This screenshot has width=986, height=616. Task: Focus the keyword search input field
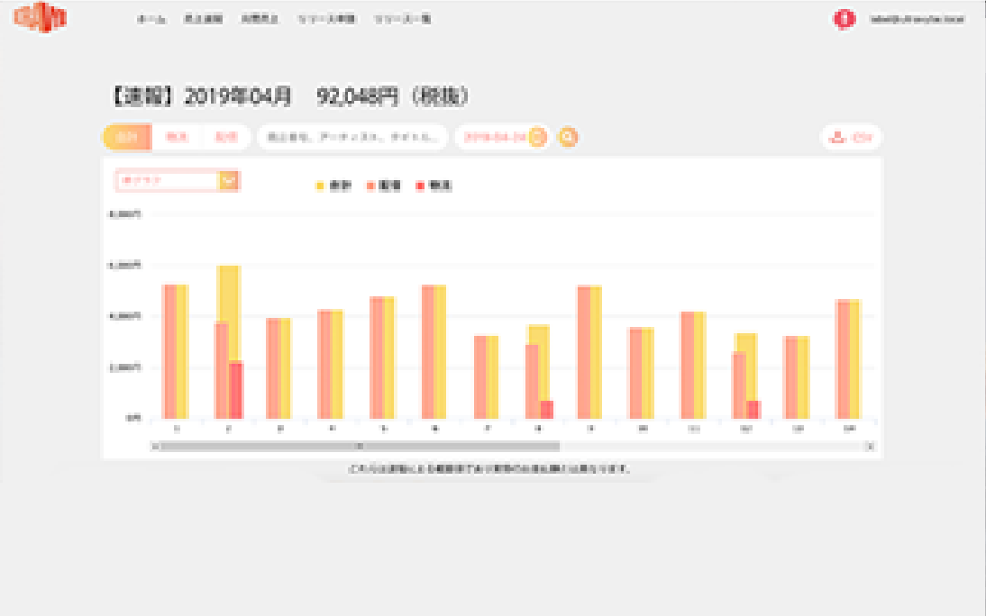pos(352,137)
